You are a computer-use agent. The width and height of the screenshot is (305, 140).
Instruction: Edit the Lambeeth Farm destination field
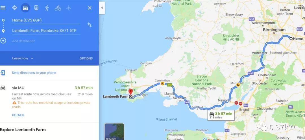46,31
